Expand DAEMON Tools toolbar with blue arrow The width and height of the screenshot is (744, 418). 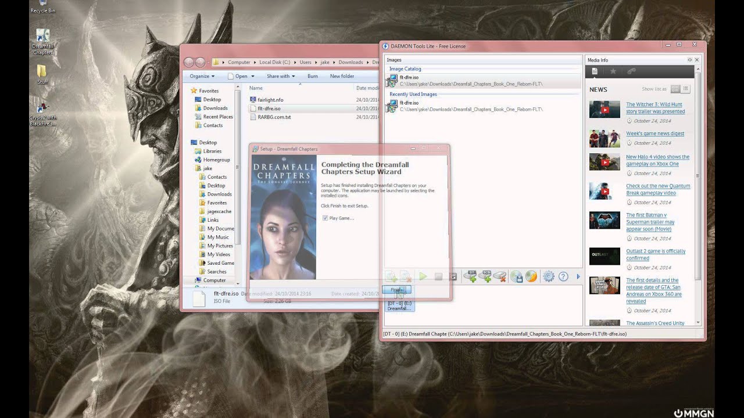point(578,277)
